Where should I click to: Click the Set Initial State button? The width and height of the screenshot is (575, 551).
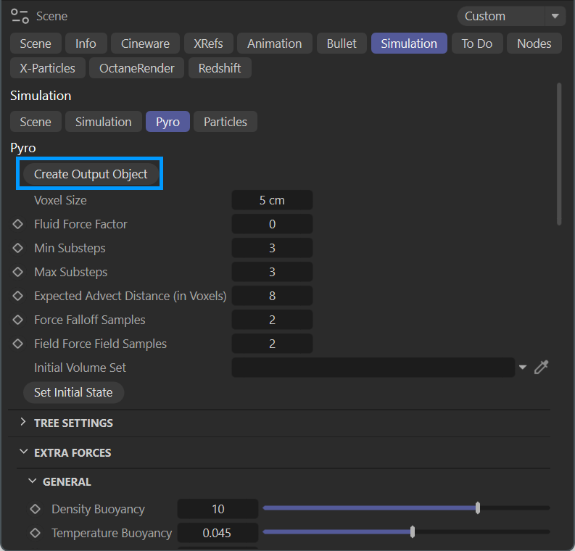tap(73, 392)
